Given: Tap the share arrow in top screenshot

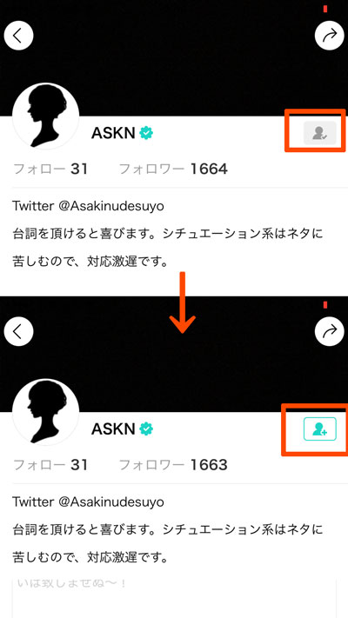Looking at the screenshot, I should point(330,36).
